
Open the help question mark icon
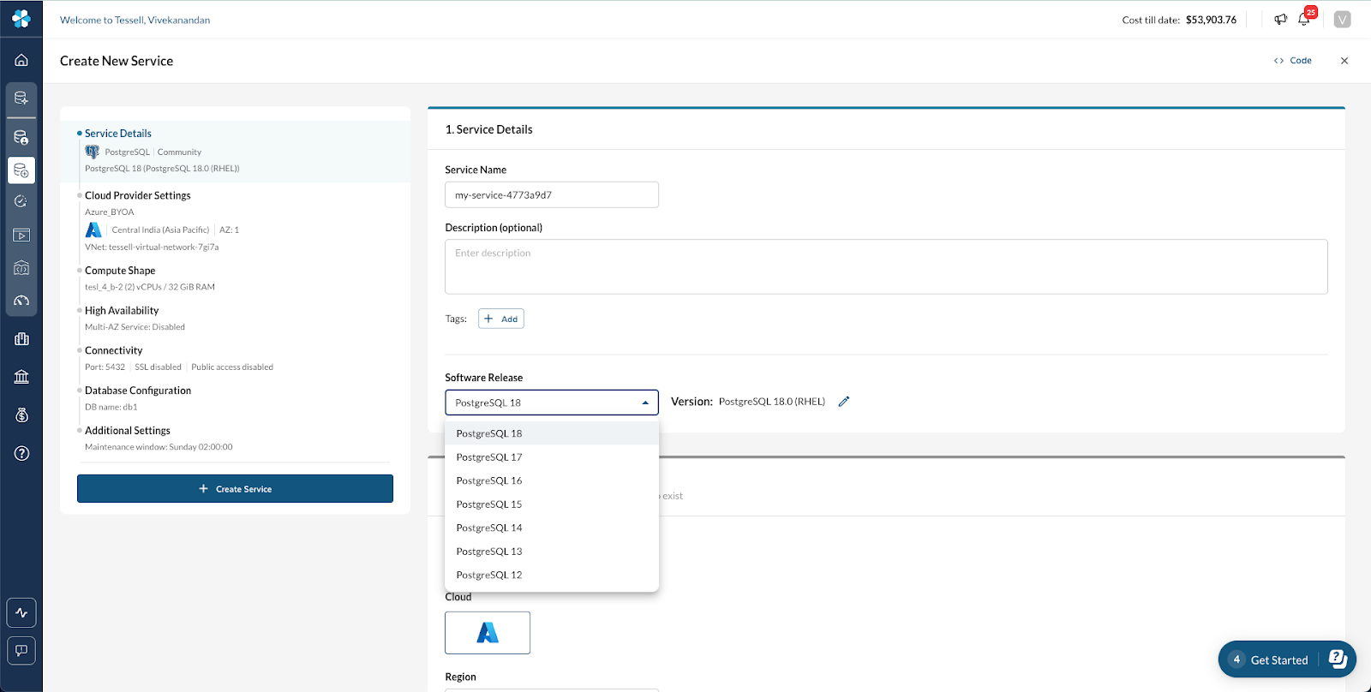21,453
